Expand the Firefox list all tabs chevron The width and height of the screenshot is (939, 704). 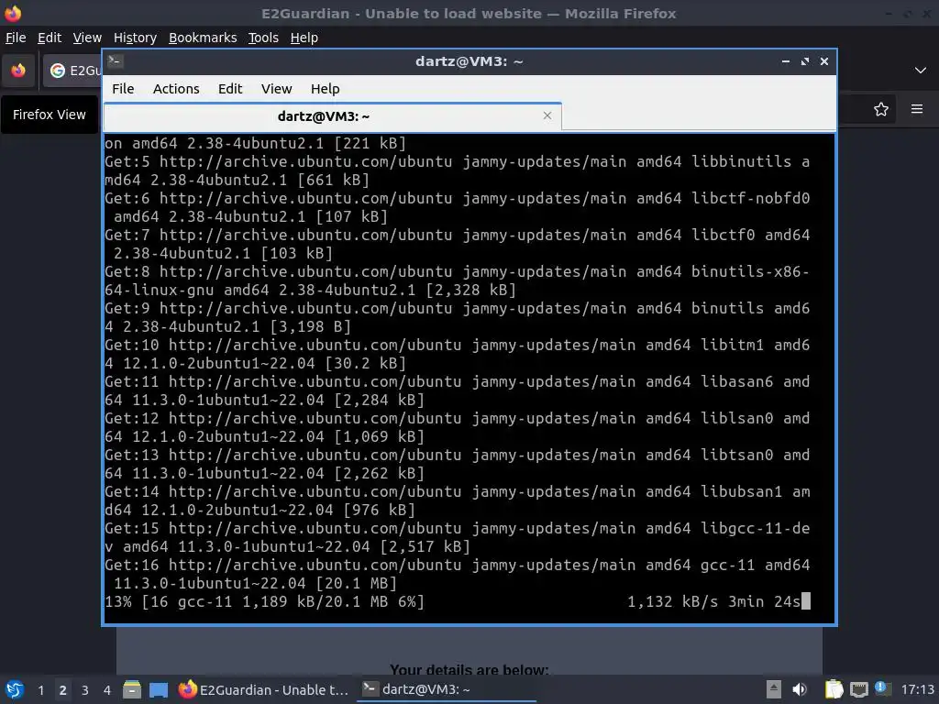pyautogui.click(x=921, y=71)
